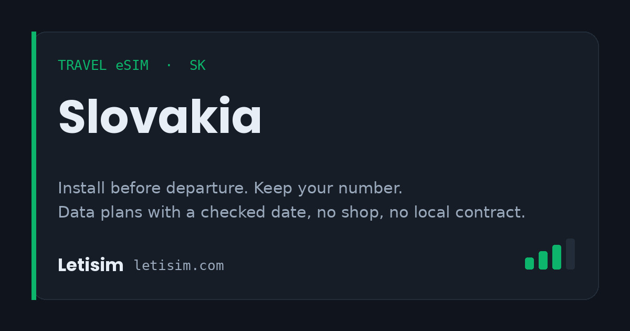Image resolution: width=630 pixels, height=331 pixels.
Task: Click the signal strength bars icon
Action: [x=550, y=254]
